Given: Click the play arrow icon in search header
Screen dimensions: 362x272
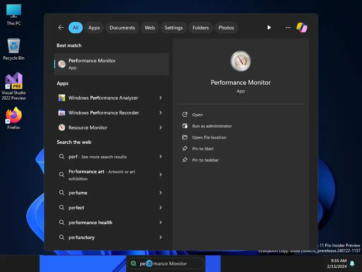Looking at the screenshot, I should [x=269, y=28].
